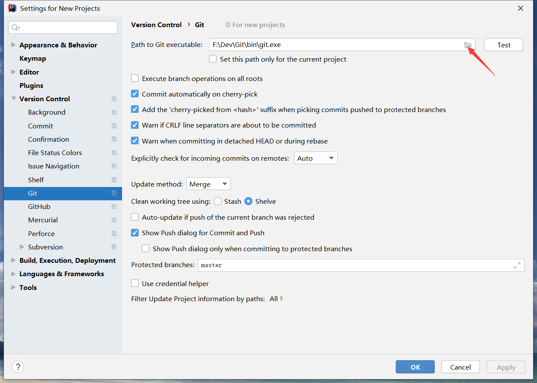This screenshot has width=537, height=383.
Task: Click the project-level icon beside GitHub
Action: (114, 207)
